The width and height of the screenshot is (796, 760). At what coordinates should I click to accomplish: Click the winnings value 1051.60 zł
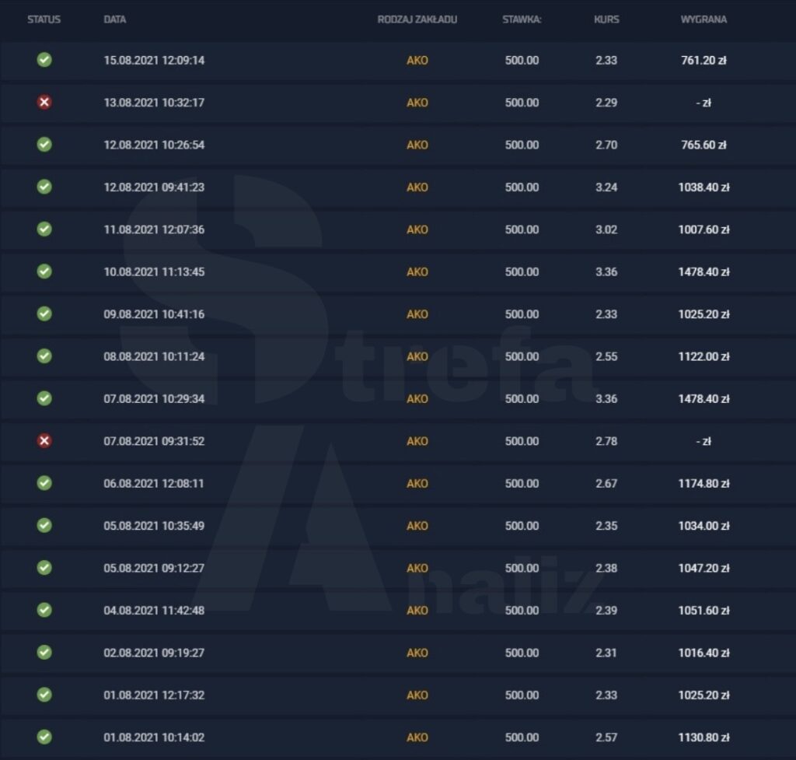pos(703,611)
